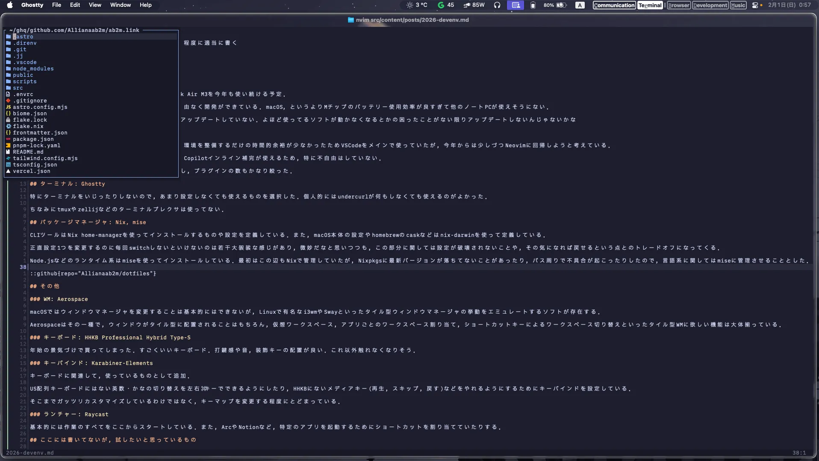Open the Window menu
Viewport: 819px width, 461px height.
120,5
